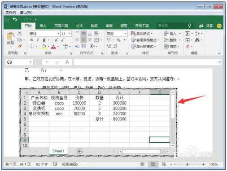Viewport: 227px width, 171px height.
Task: Open the number format 常规 dropdown
Action: point(126,34)
